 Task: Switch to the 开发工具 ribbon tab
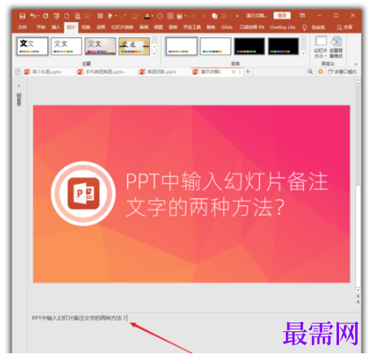(x=191, y=27)
